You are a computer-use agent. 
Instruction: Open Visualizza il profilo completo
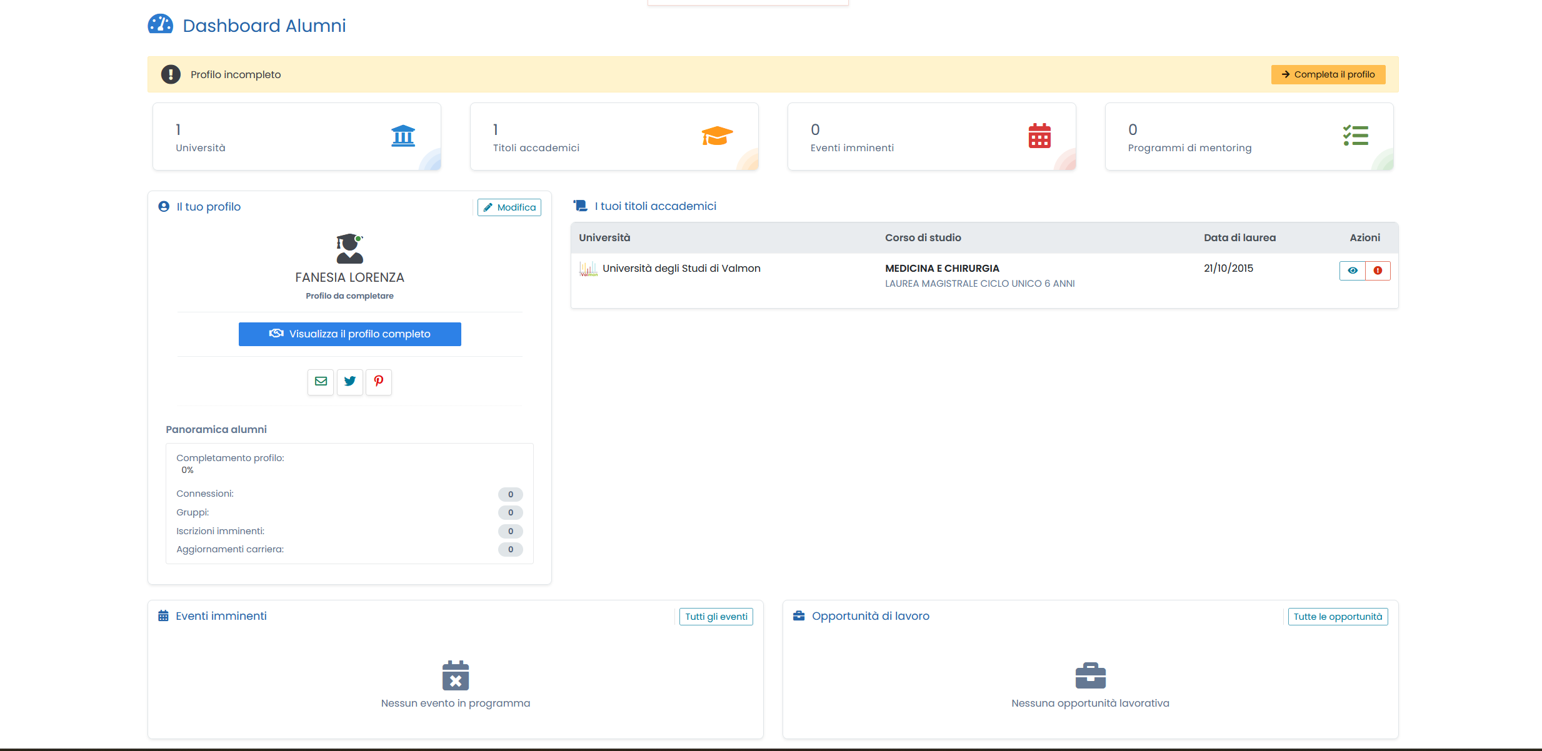pyautogui.click(x=349, y=334)
